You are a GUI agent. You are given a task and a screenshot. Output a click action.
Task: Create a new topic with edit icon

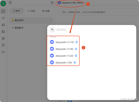(x=52, y=2)
